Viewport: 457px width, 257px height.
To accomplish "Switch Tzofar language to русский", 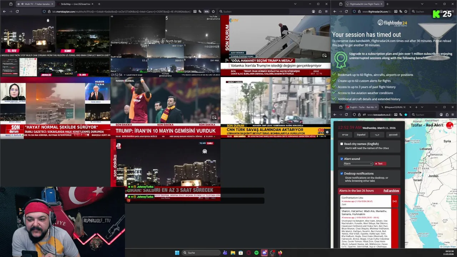I will point(393,135).
